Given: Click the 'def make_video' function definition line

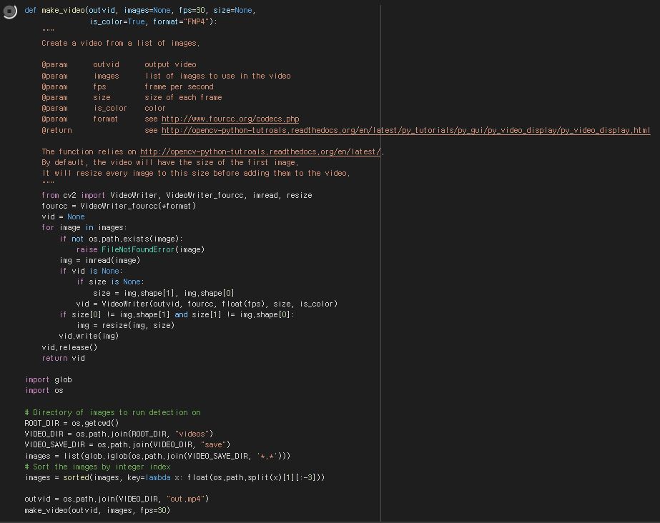Looking at the screenshot, I should pos(140,10).
